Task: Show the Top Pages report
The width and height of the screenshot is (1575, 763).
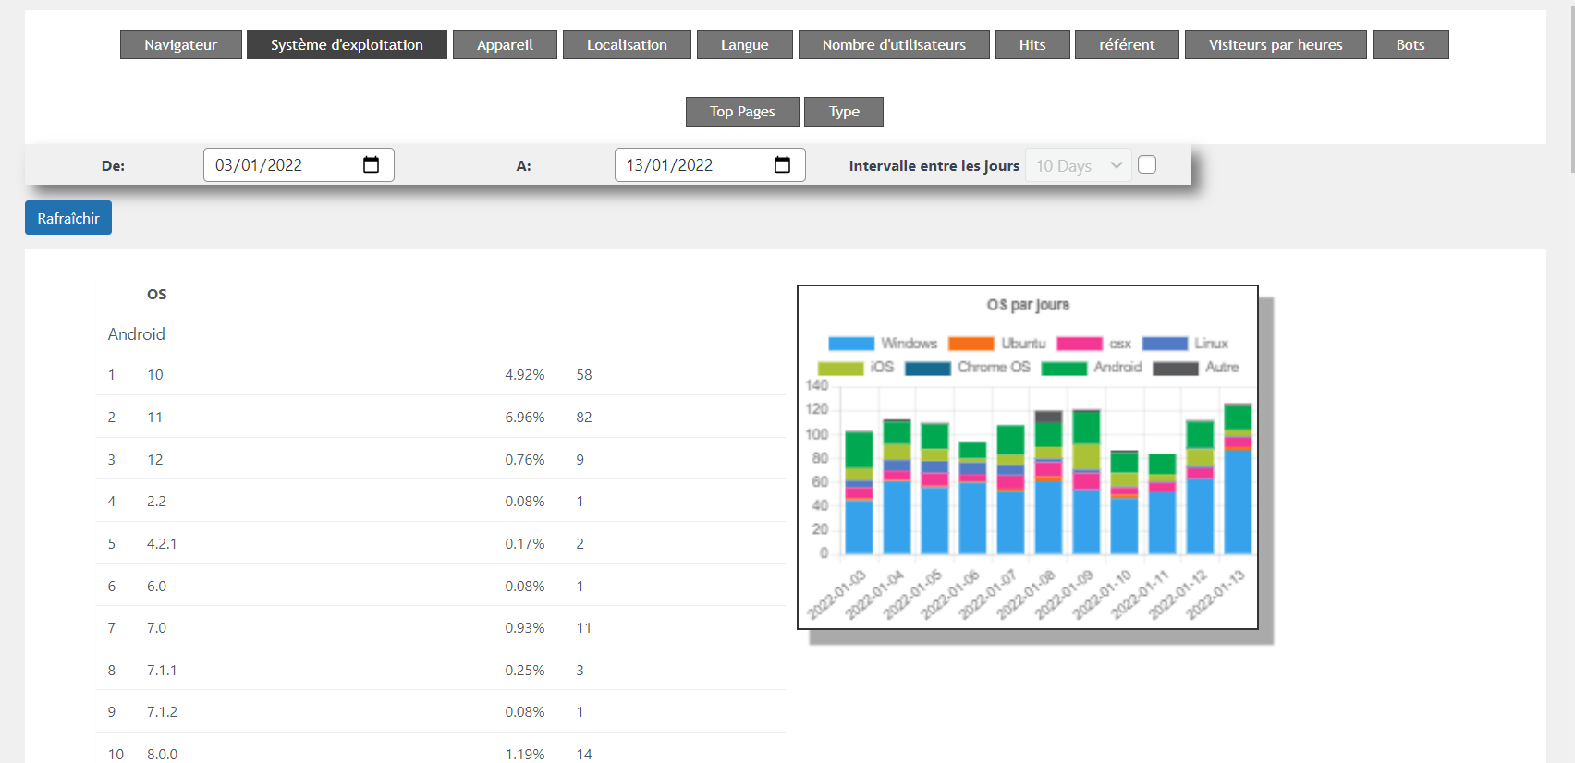Action: 742,112
